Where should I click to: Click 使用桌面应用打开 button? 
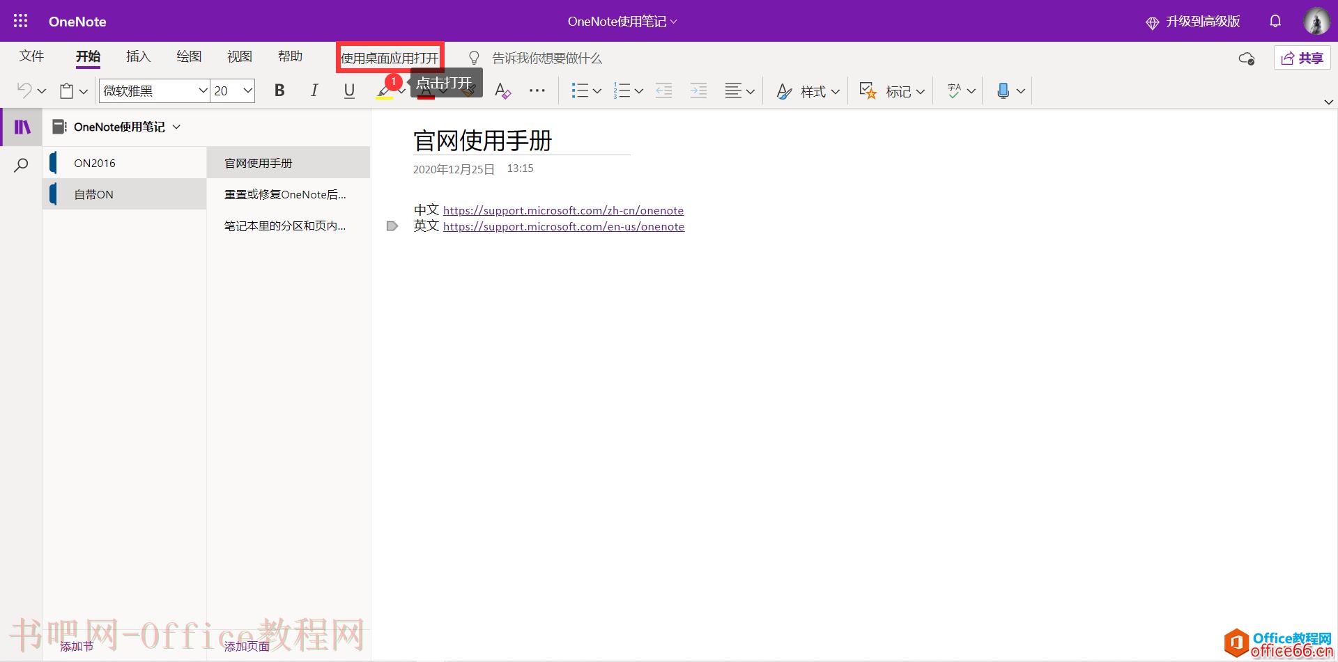click(390, 58)
